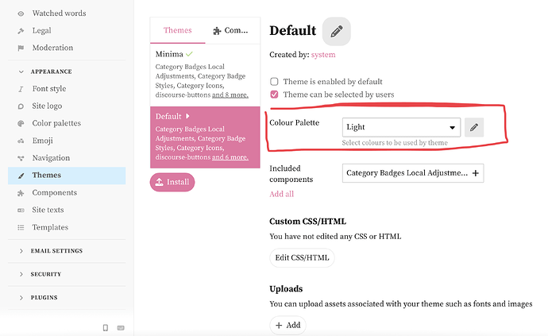Screen dimensions: 548x336
Task: Click the keyboard shortcuts icon in sidebar footer
Action: tap(121, 327)
